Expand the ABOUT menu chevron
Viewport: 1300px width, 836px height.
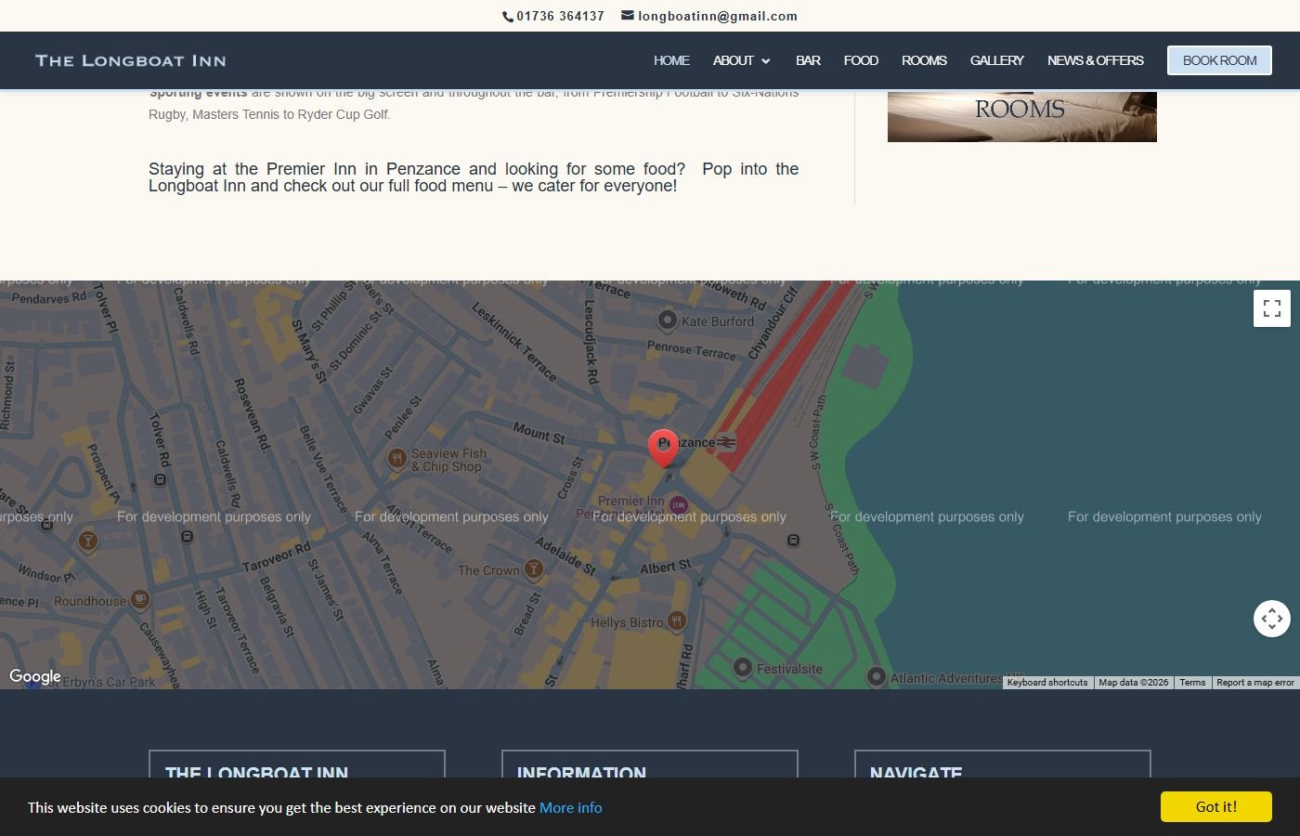pyautogui.click(x=766, y=61)
